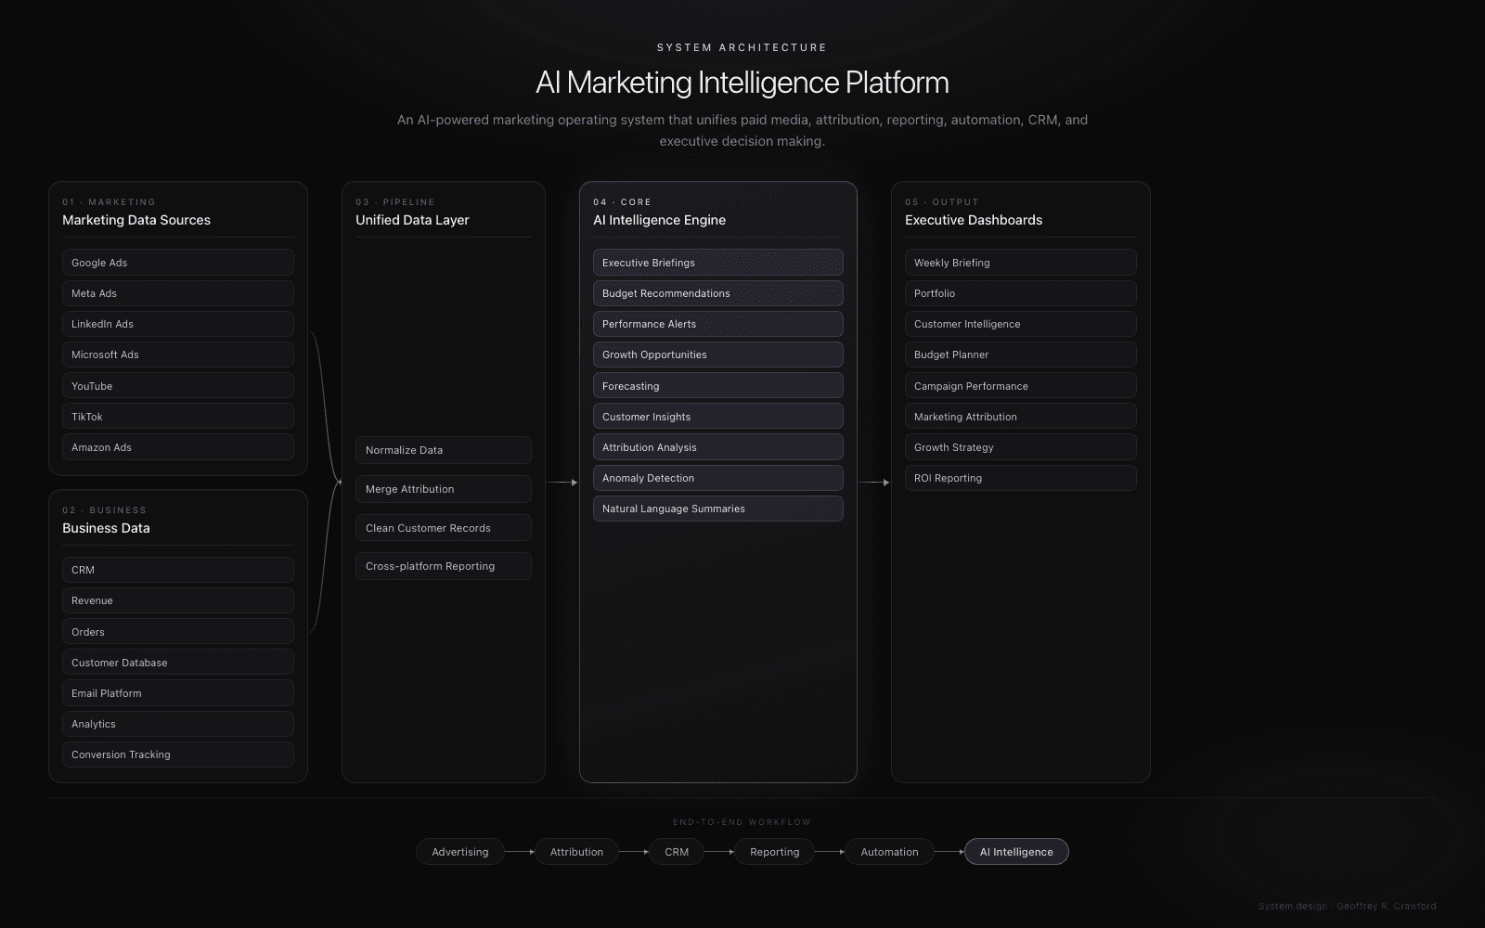Image resolution: width=1485 pixels, height=928 pixels.
Task: Click the Forecasting module
Action: tap(718, 386)
